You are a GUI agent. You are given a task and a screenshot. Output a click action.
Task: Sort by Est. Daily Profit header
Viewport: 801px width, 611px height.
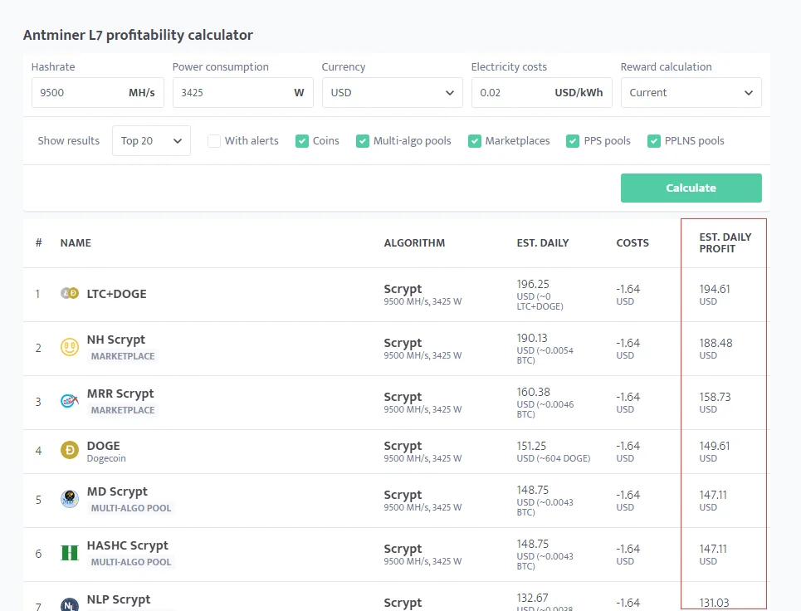[725, 242]
